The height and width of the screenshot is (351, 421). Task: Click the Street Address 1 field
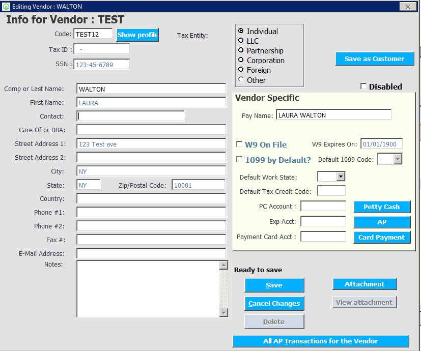(x=151, y=144)
